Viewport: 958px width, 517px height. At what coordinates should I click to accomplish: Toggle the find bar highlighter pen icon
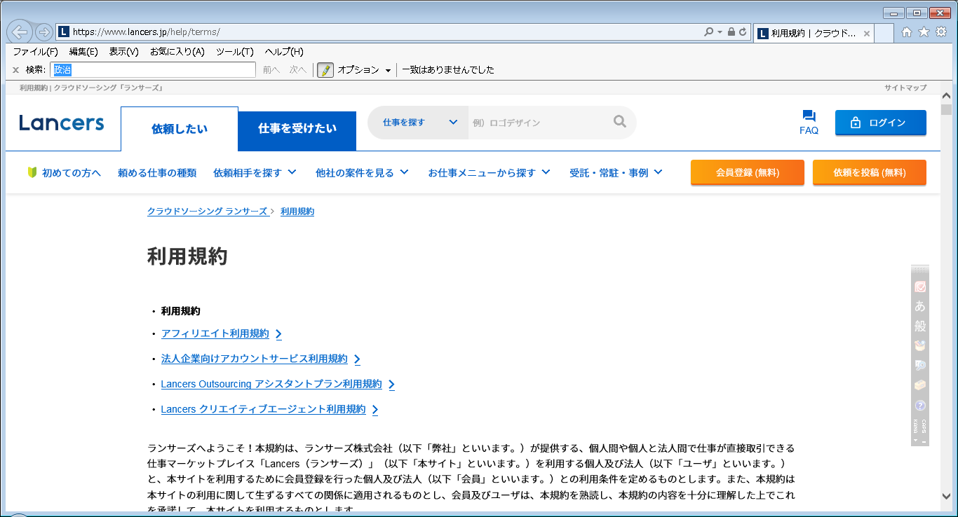coord(325,70)
